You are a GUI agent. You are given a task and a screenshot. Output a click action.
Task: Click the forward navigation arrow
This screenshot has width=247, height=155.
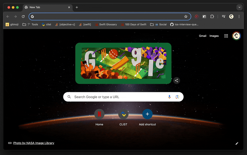[15, 16]
